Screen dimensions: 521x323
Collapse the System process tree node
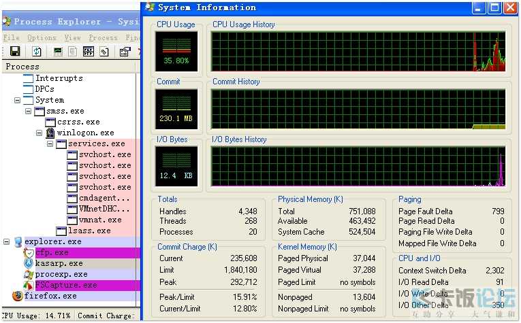click(17, 100)
